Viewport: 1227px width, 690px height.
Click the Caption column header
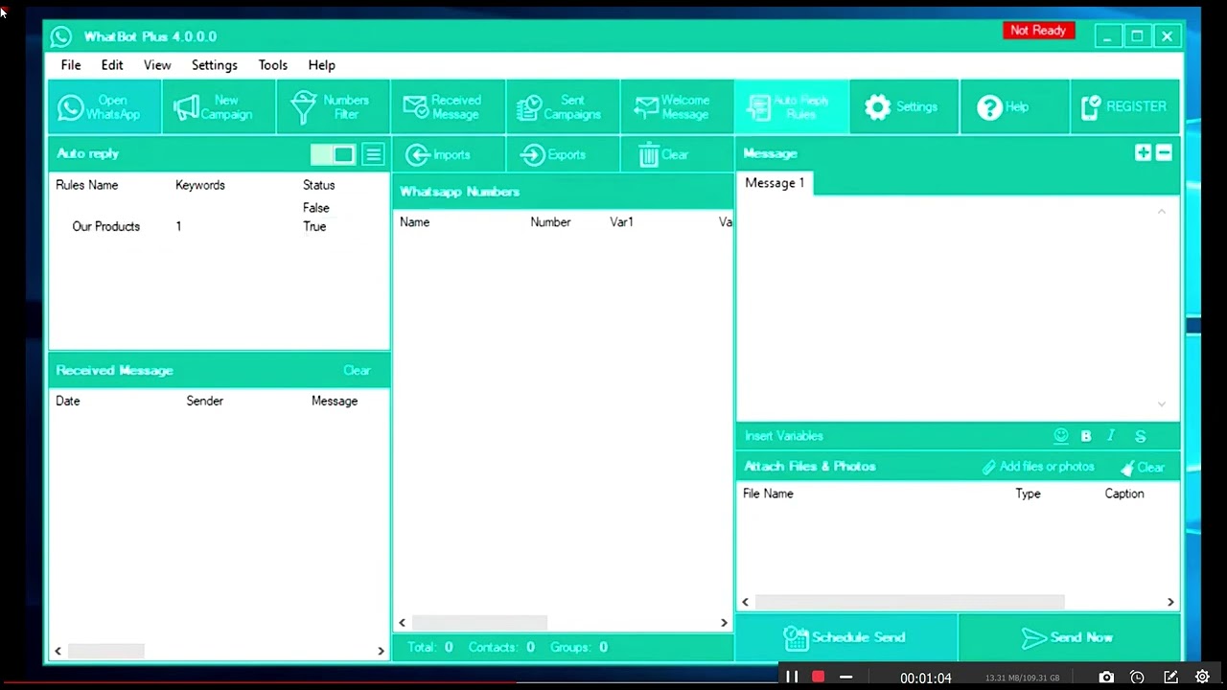click(x=1124, y=494)
